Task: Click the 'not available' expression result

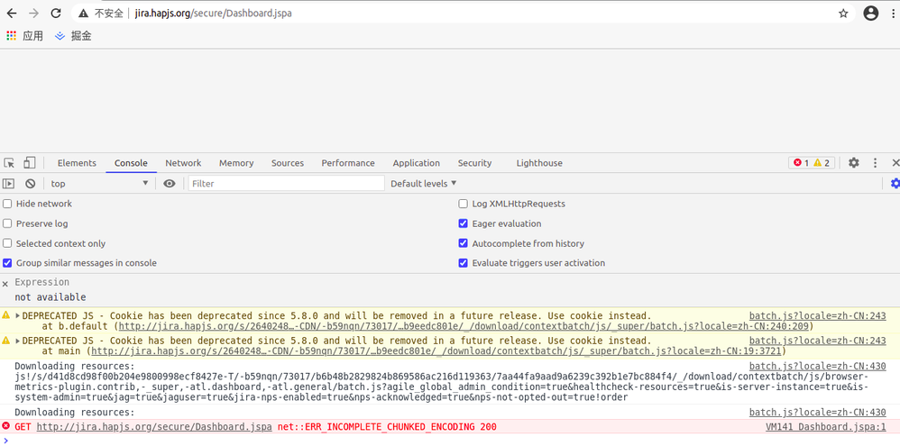Action: (51, 297)
